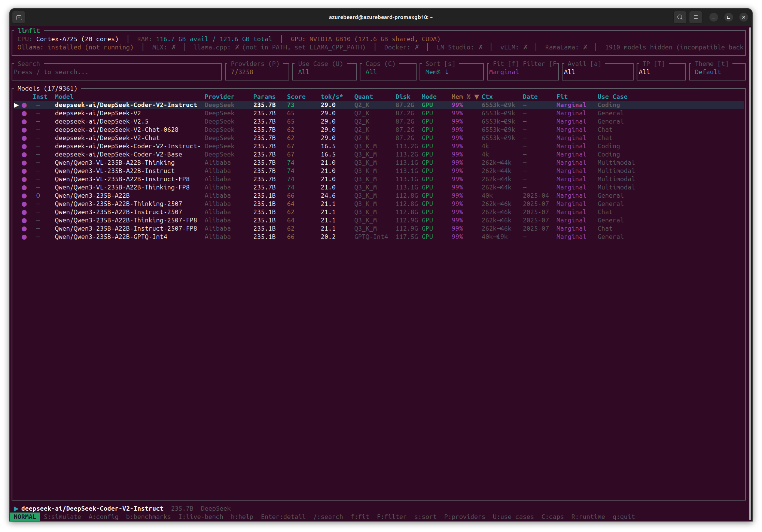Click the h:help shortcut in footer
This screenshot has height=532, width=762.
(242, 517)
